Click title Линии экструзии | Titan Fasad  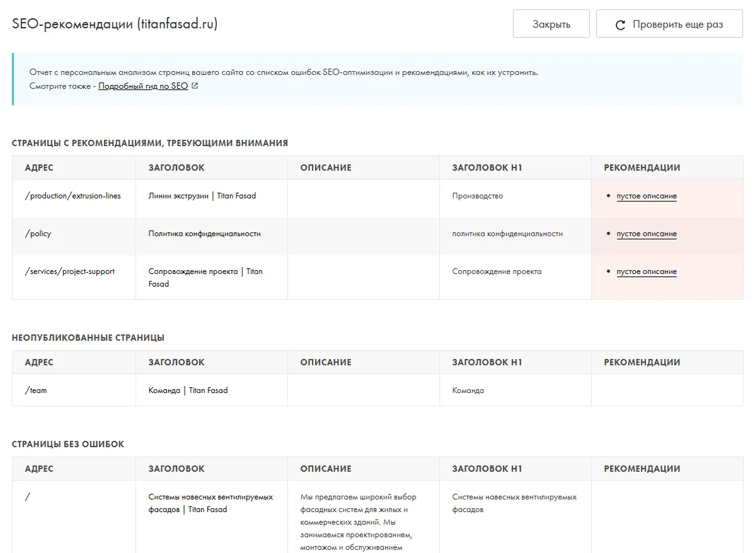tap(202, 196)
